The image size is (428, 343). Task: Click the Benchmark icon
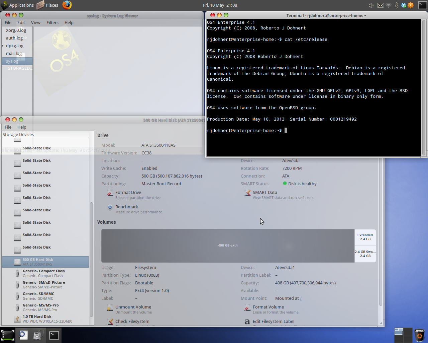point(110,208)
